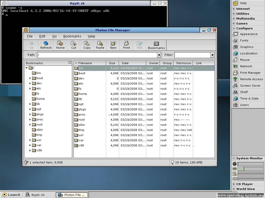Open the File menu
The image size is (265, 198).
[x=30, y=36]
